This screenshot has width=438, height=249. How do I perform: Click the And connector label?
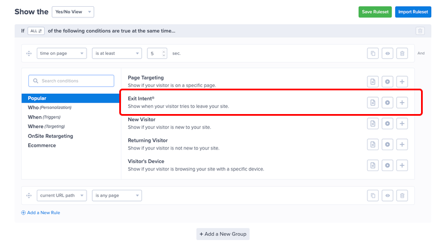click(421, 53)
